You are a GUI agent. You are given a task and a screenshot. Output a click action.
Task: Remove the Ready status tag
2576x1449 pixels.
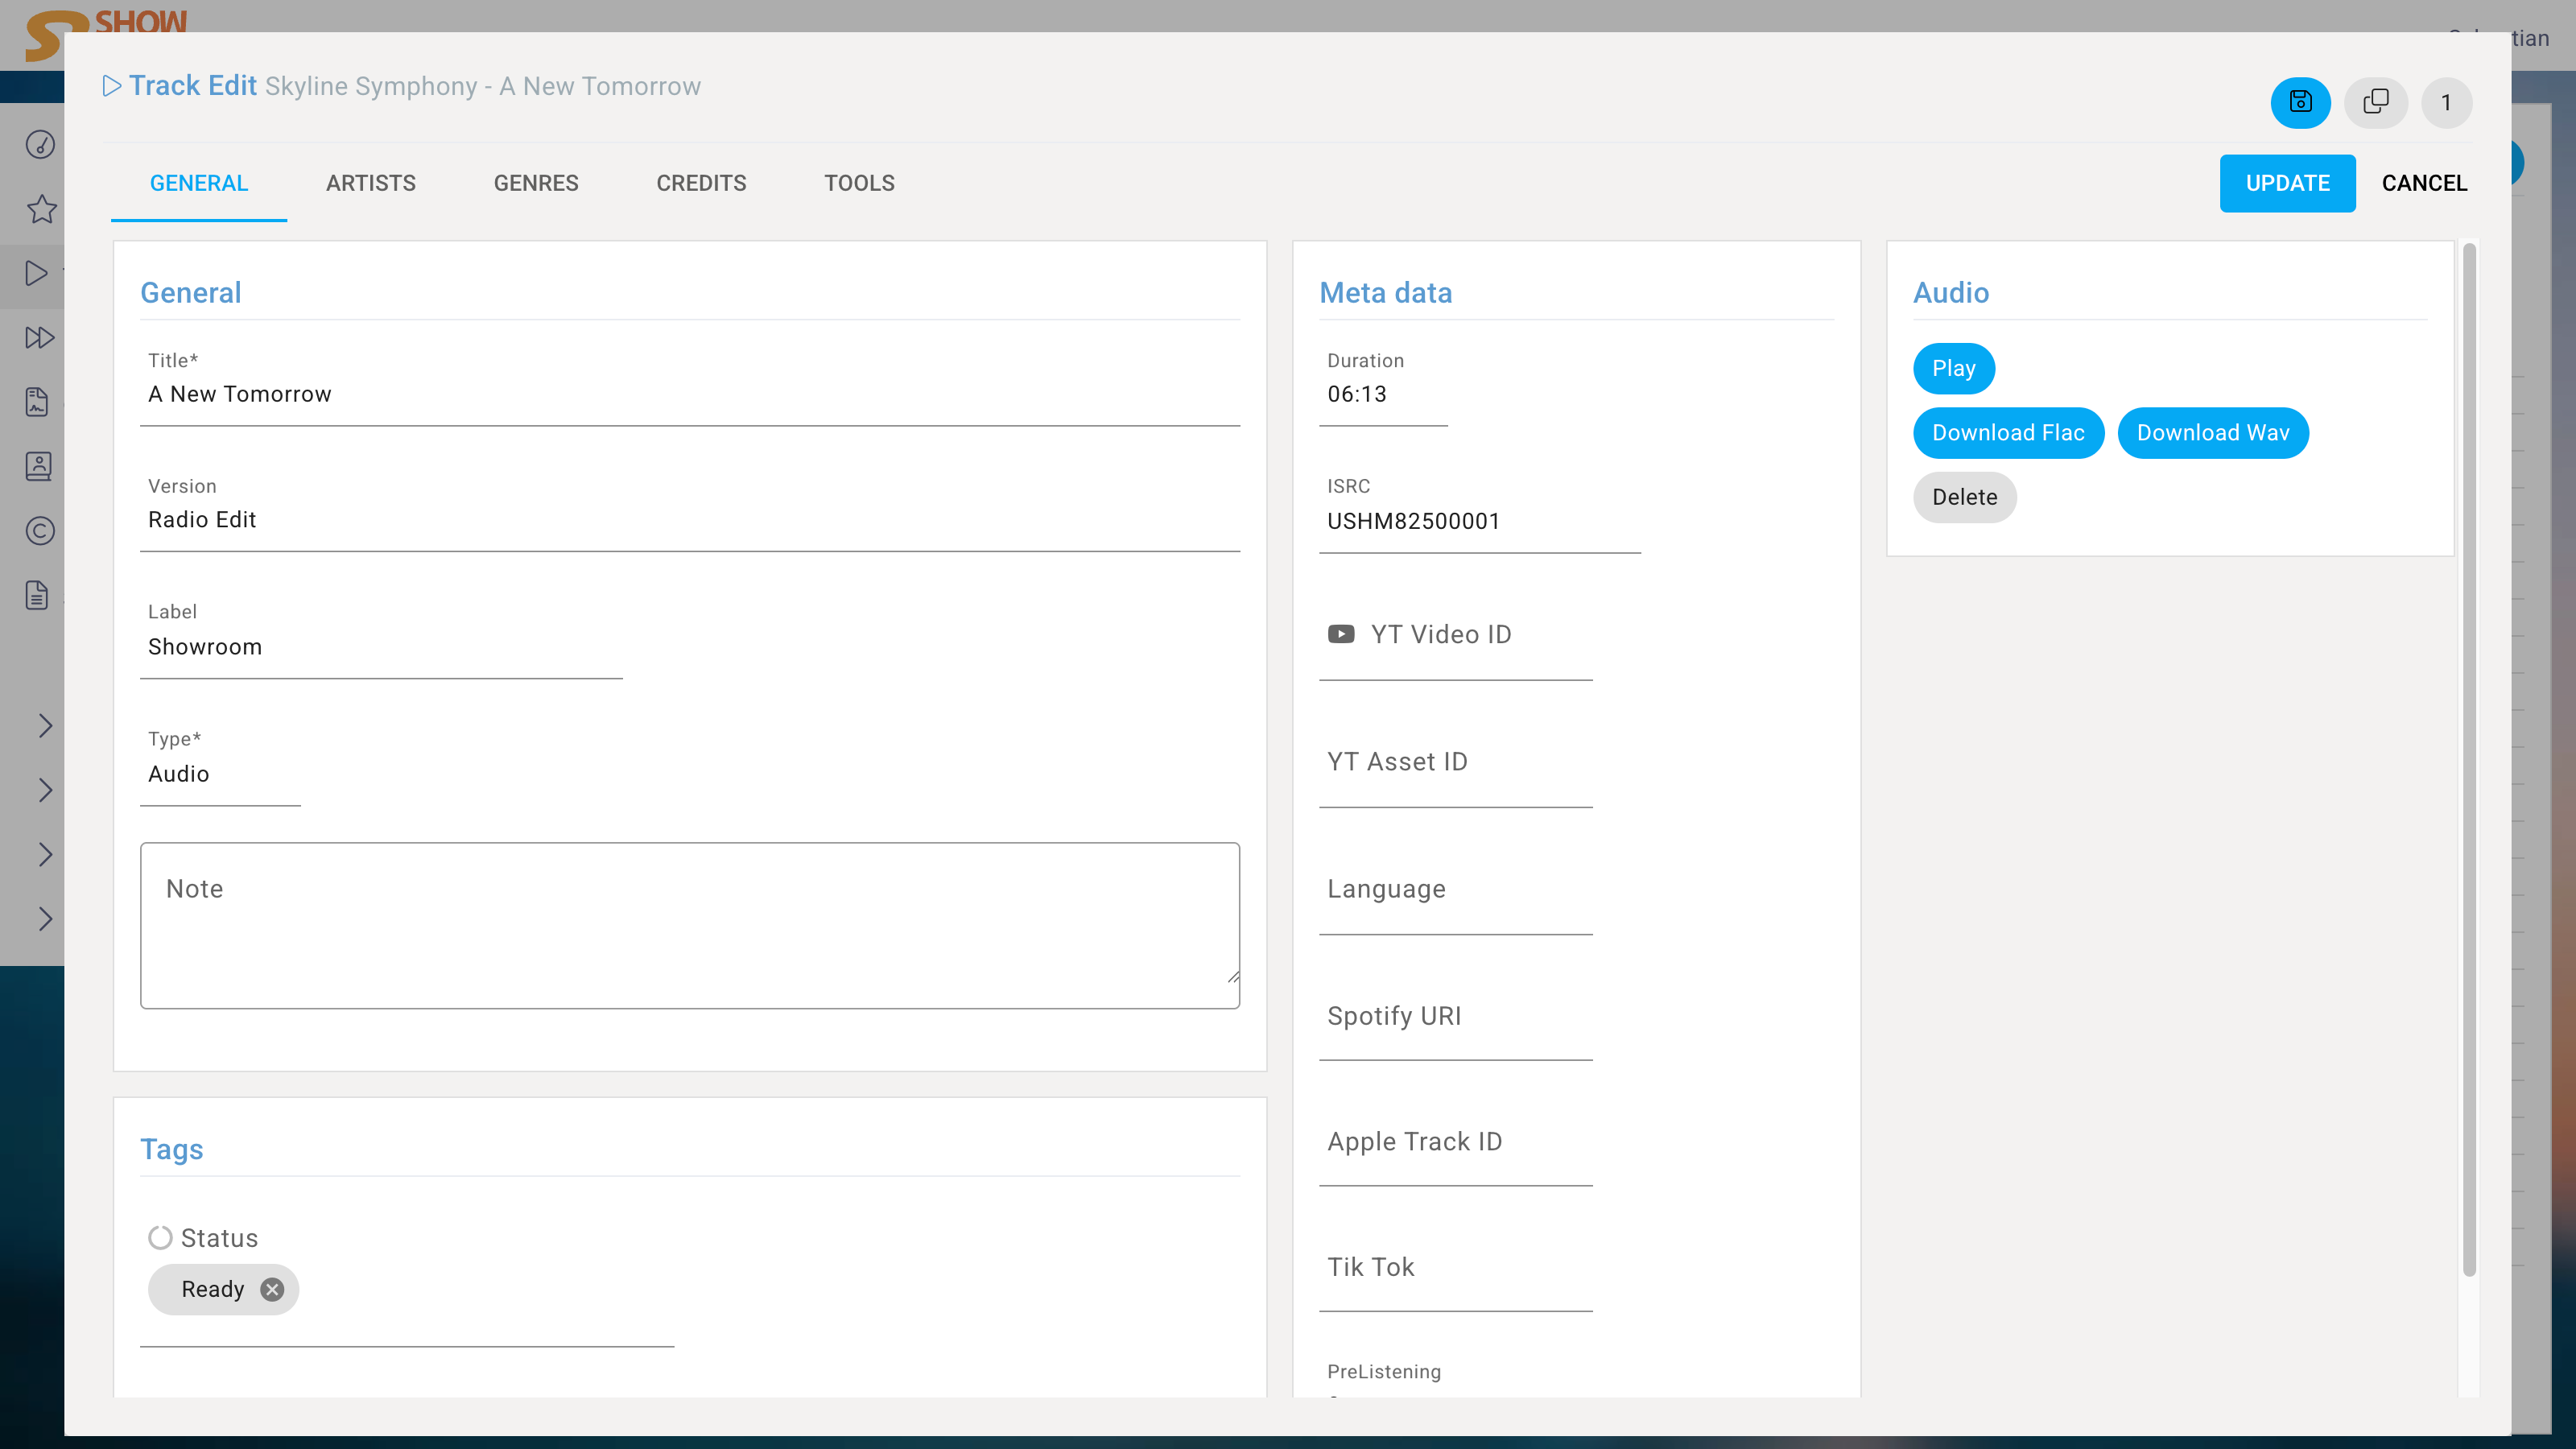(x=272, y=1289)
